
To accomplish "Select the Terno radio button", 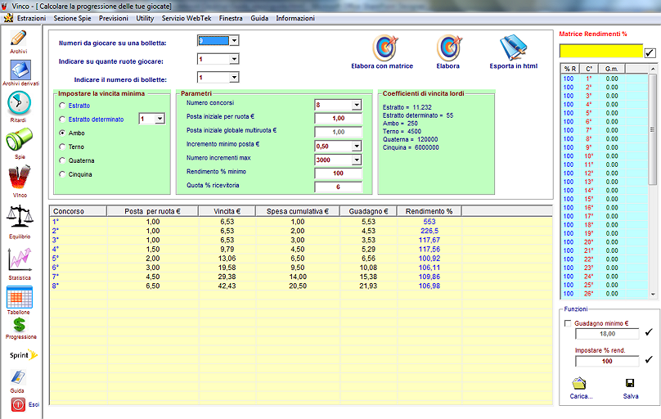I will click(62, 146).
